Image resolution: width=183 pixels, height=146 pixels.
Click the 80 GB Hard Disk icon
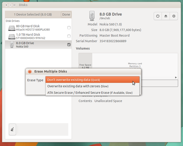pos(11,28)
